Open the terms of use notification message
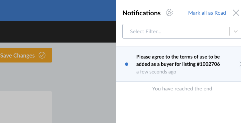The image size is (241, 123). pyautogui.click(x=178, y=61)
